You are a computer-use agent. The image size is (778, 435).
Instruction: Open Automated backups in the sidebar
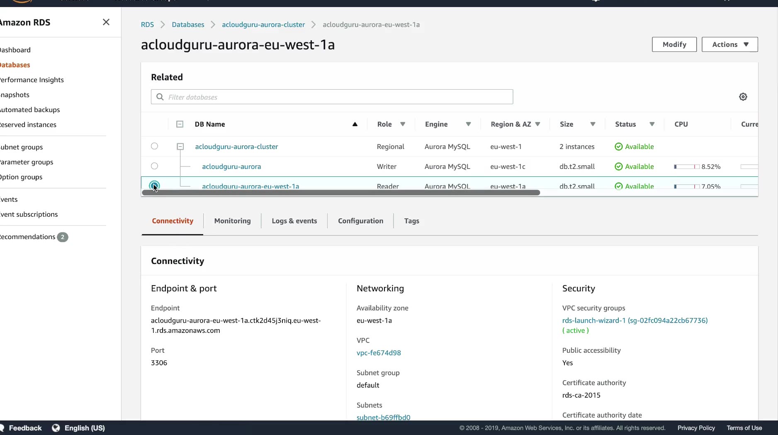(30, 110)
